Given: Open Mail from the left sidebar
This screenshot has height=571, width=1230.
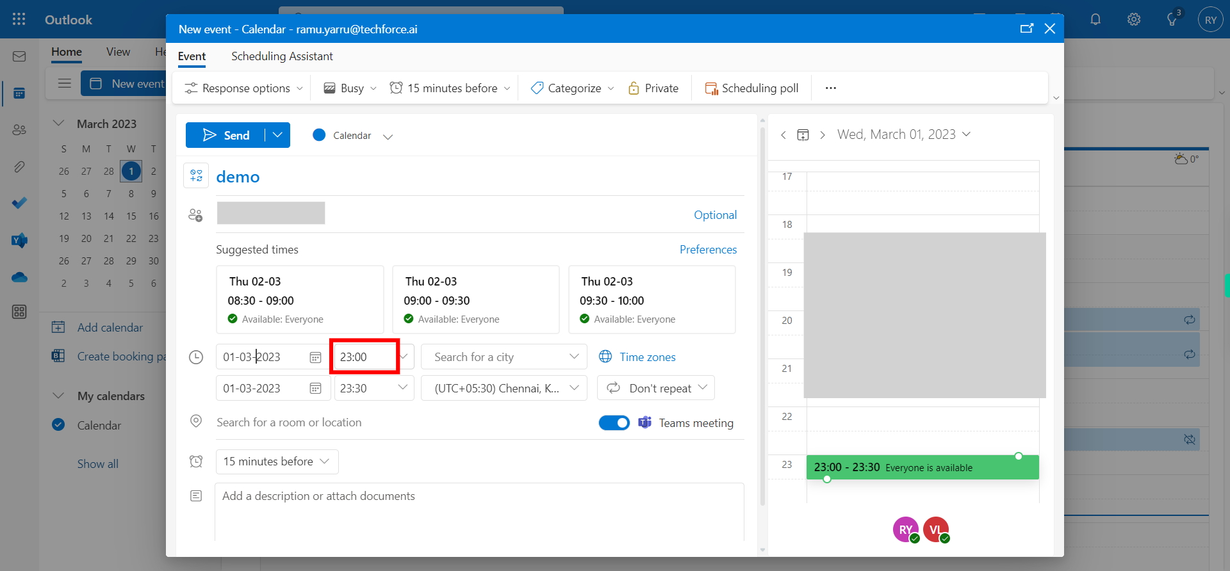Looking at the screenshot, I should [x=19, y=56].
